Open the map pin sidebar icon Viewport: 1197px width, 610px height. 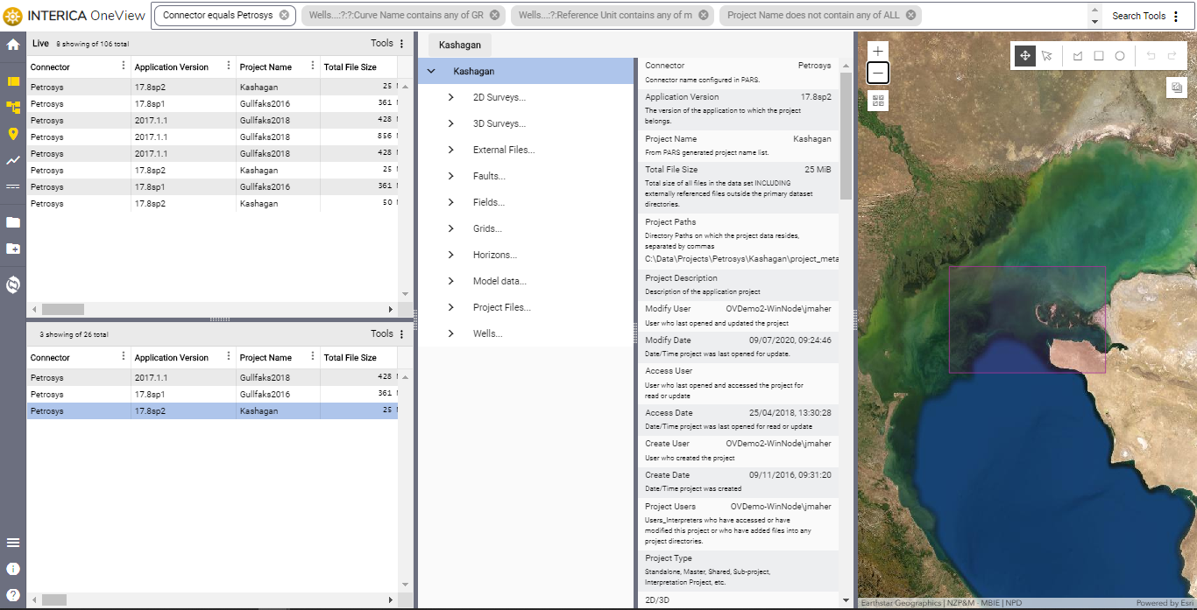(x=13, y=134)
